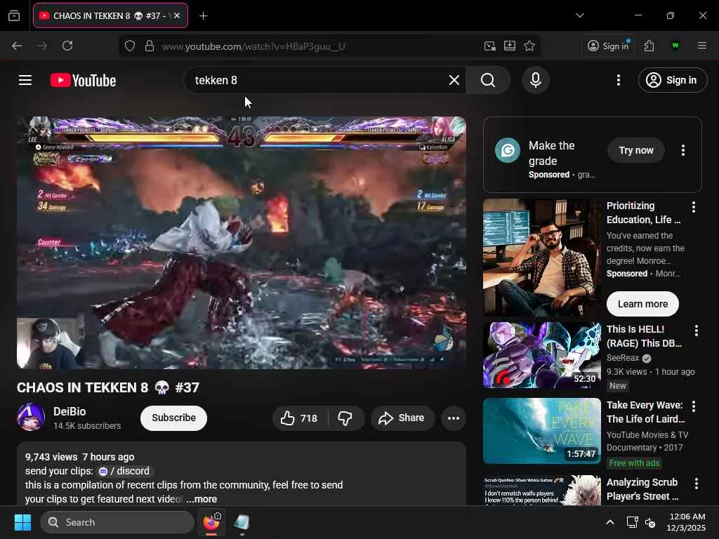Go to the YouTube home logo
The height and width of the screenshot is (539, 719).
click(x=83, y=80)
